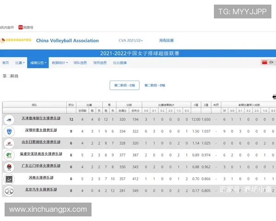Click the 积分 column header
The image size is (276, 221).
[71, 105]
